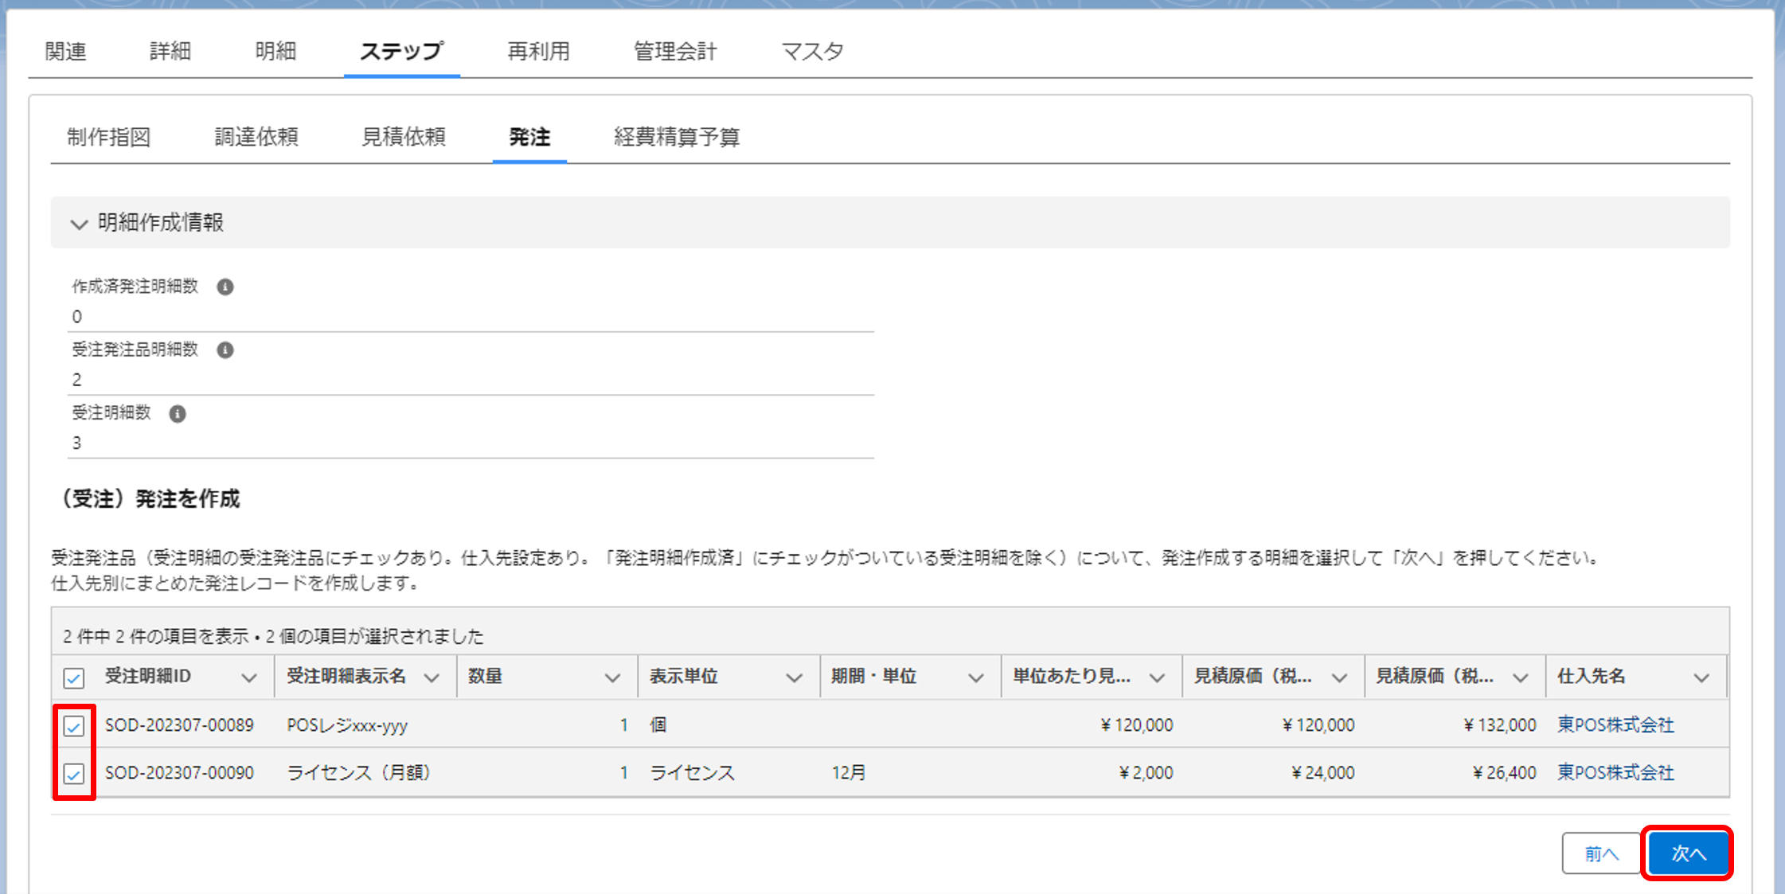Uncheck row SOD-202307-00090

[x=73, y=774]
